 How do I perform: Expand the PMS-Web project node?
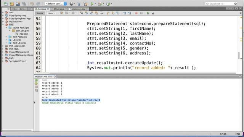pyautogui.click(x=3, y=49)
